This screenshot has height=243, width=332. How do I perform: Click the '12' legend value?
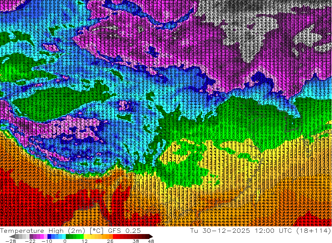pyautogui.click(x=85, y=241)
